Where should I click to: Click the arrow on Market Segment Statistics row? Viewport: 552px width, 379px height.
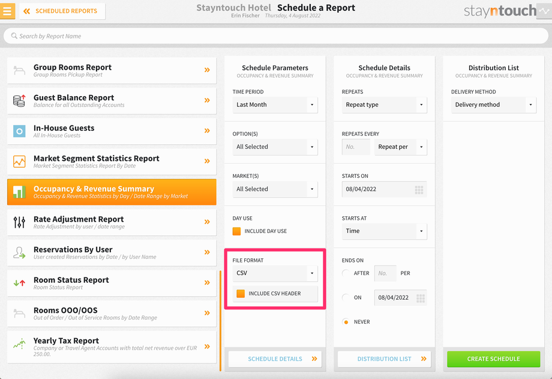(208, 161)
